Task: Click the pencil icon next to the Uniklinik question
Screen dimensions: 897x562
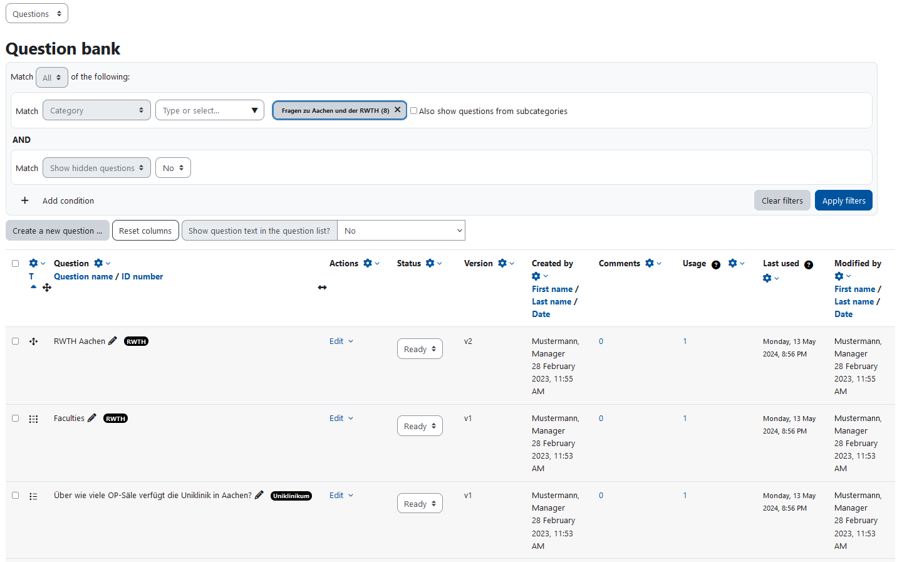Action: pos(259,494)
